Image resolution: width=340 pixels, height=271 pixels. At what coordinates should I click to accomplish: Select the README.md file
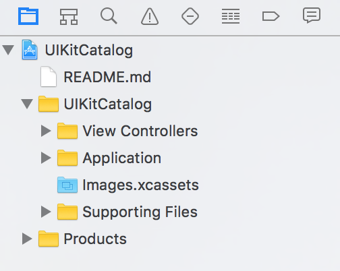tap(96, 77)
